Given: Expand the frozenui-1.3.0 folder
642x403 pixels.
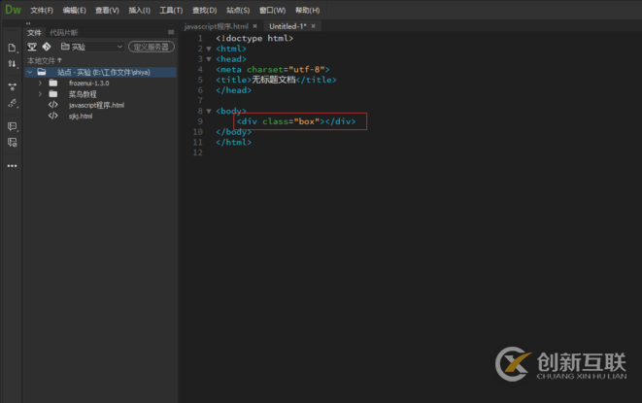Looking at the screenshot, I should point(40,83).
